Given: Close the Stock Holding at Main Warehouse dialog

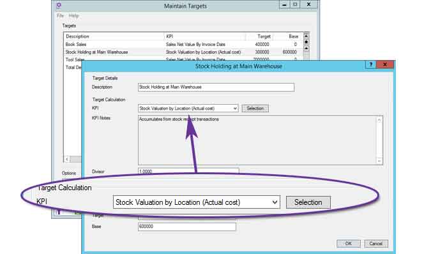Looking at the screenshot, I should 385,64.
